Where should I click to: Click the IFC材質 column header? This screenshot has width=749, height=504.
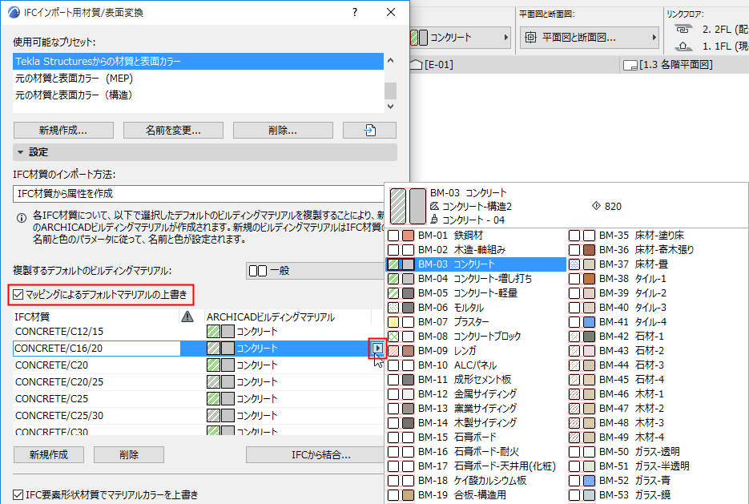[96, 317]
